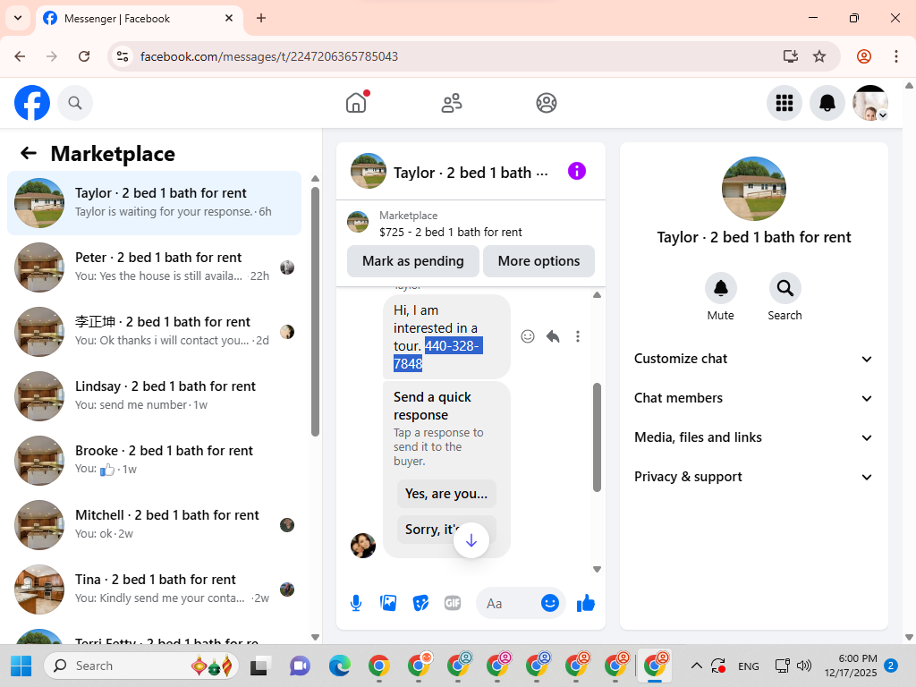Jump to latest message down arrow
The image size is (916, 687).
pos(471,541)
